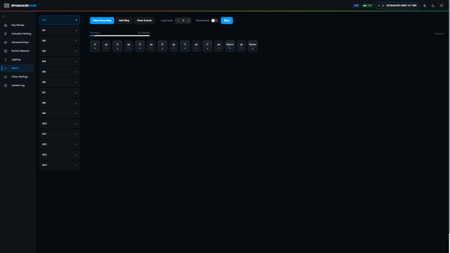Click the 30 ms delay after A key-down
Viewport: 450px width, 253px height.
click(x=106, y=46)
